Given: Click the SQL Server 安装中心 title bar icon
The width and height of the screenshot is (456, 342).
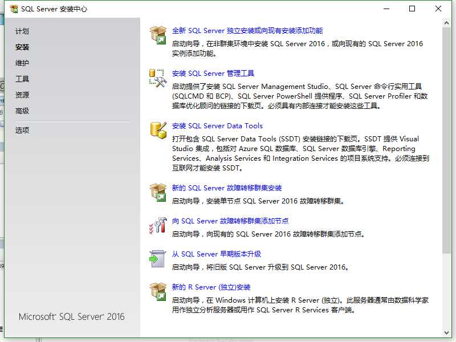Looking at the screenshot, I should pyautogui.click(x=14, y=9).
